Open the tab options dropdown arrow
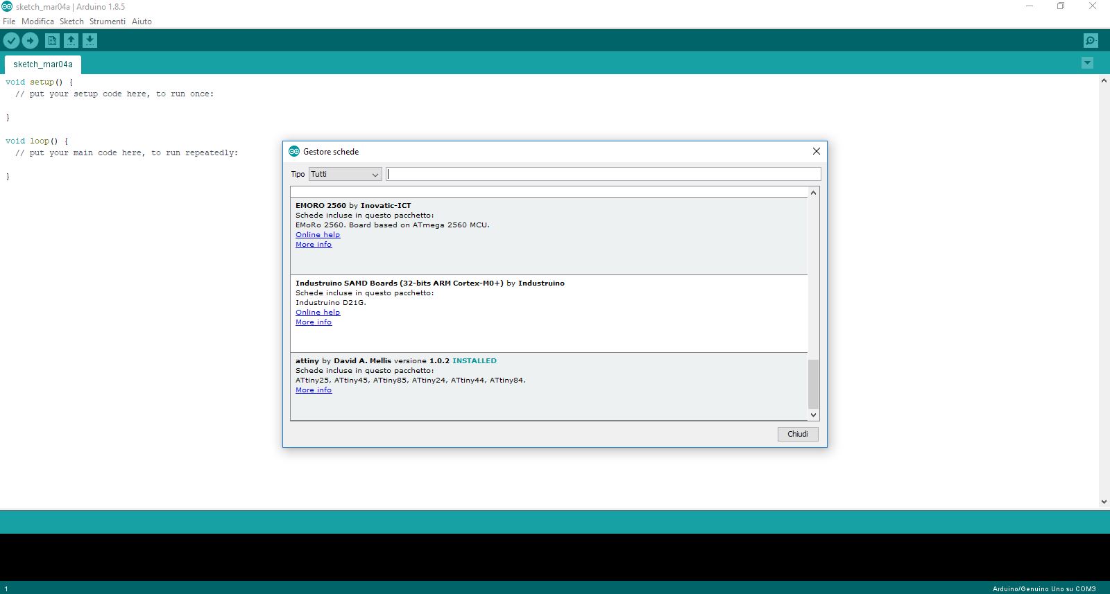The image size is (1110, 594). click(x=1087, y=63)
